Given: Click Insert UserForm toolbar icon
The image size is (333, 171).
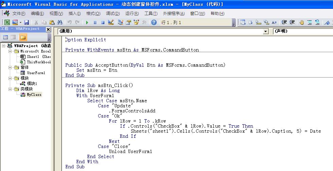Looking at the screenshot, I should [15, 22].
